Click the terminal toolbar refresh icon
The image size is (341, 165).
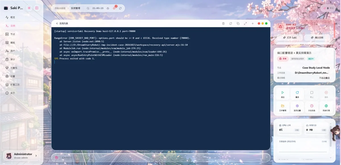(231, 24)
